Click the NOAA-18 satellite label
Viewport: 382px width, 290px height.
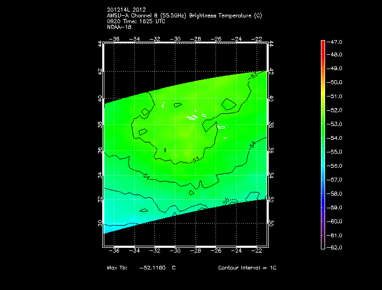coord(119,26)
